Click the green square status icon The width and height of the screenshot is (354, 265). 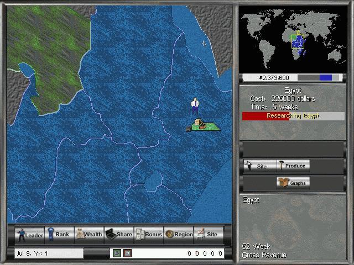coord(117,253)
